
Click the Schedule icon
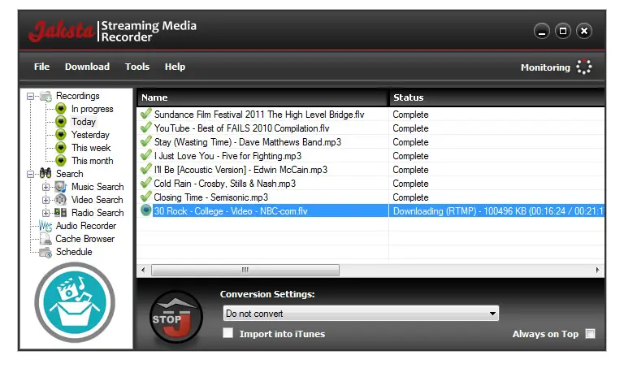[x=45, y=252]
